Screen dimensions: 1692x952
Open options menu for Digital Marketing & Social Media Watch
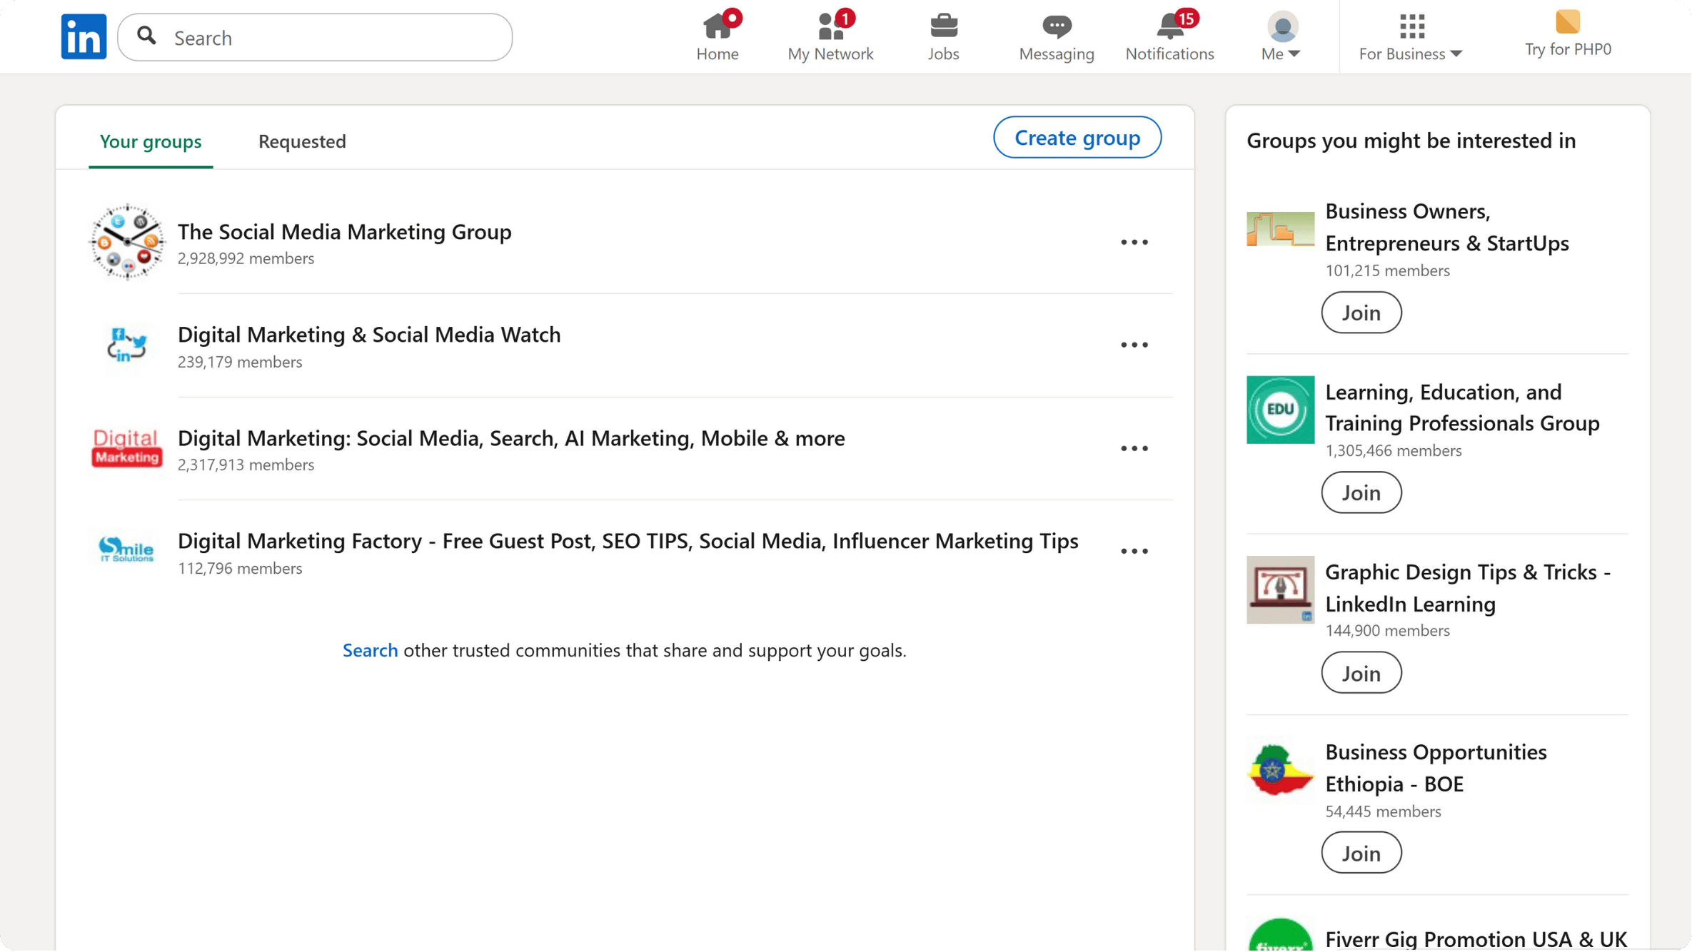click(x=1134, y=345)
